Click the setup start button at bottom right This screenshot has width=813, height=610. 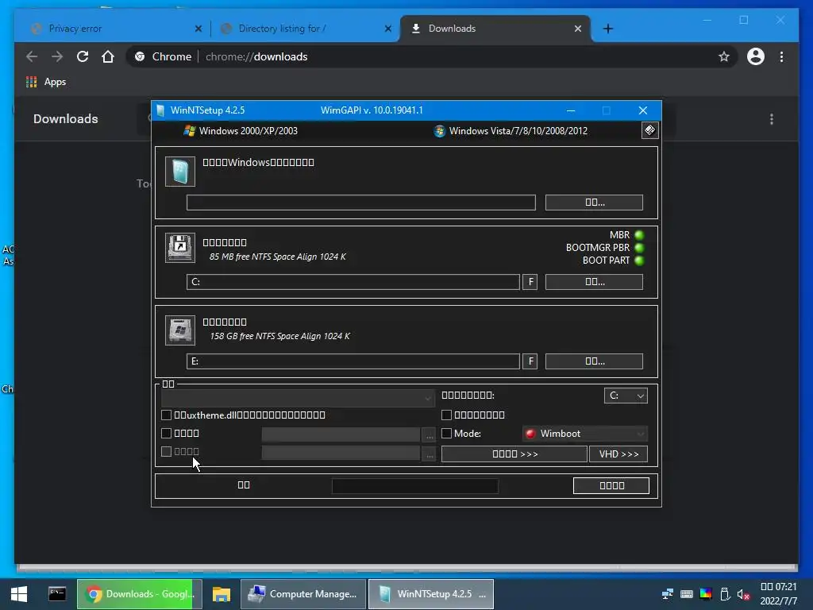click(611, 485)
